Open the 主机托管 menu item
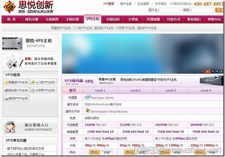Image resolution: width=225 pixels, height=157 pixels. (72, 19)
